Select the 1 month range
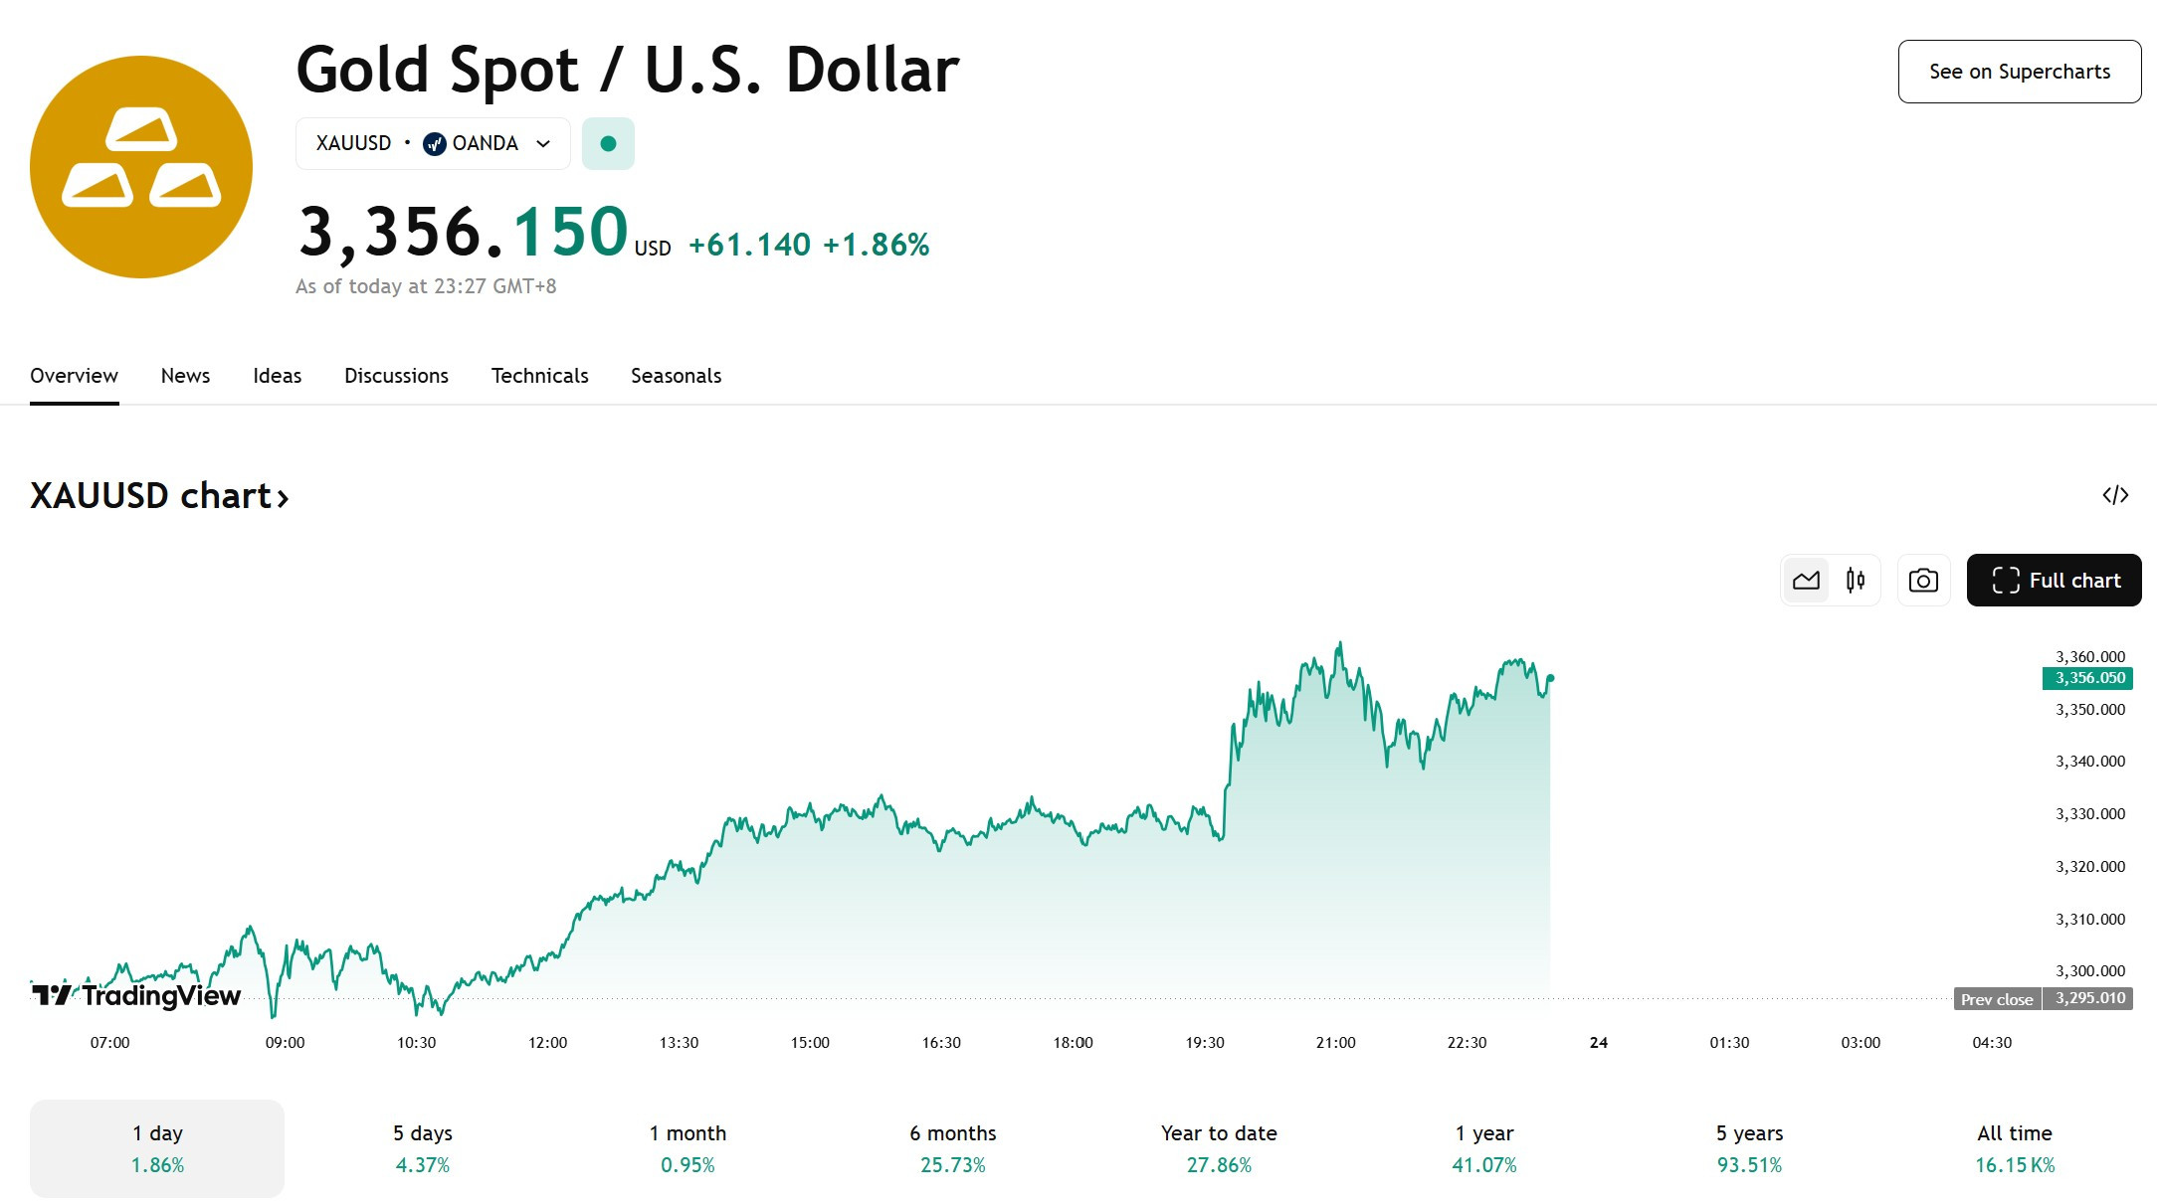Screen dimensions: 2157x1201 (x=687, y=1148)
